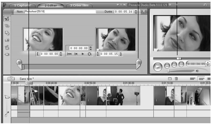Step the trim position counter up

click(x=91, y=47)
